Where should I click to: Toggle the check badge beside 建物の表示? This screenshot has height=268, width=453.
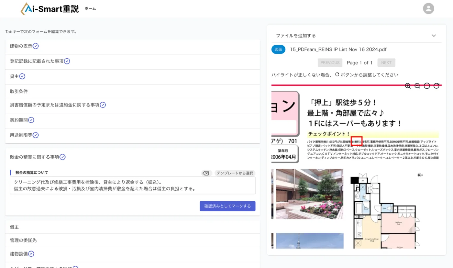click(35, 46)
